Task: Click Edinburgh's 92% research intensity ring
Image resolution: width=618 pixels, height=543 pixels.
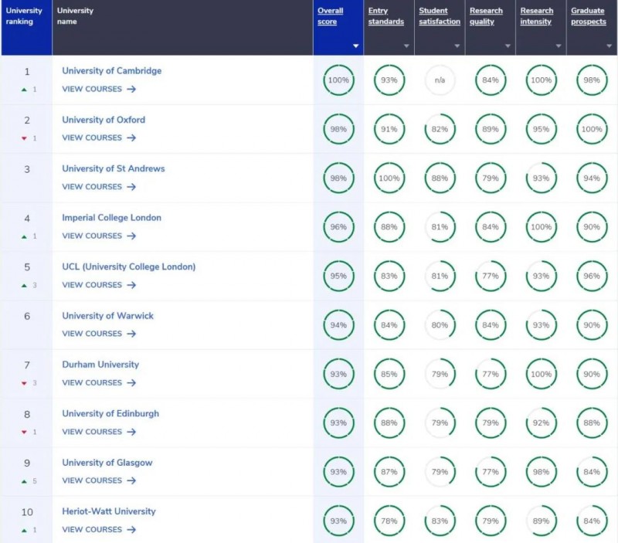Action: click(x=542, y=423)
